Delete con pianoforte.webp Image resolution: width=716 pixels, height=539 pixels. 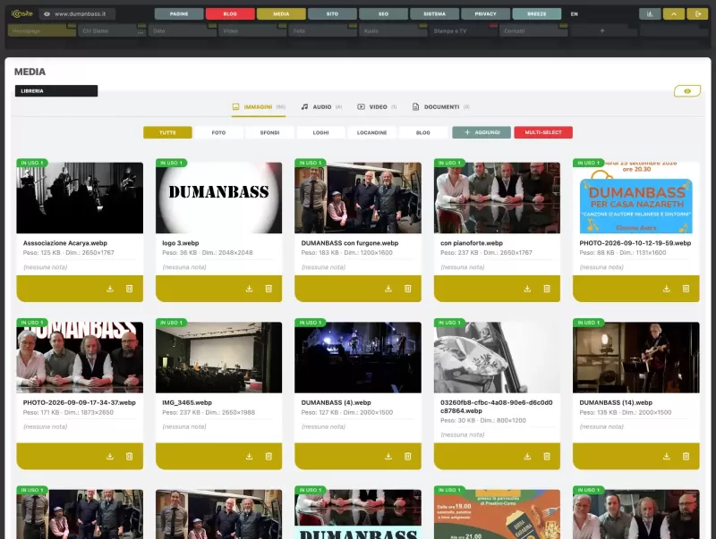pyautogui.click(x=547, y=289)
